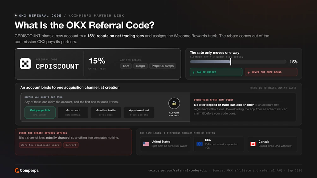Screen dimensions: 317x178
Task: Click the Canada region card
Action: pyautogui.click(x=272, y=144)
